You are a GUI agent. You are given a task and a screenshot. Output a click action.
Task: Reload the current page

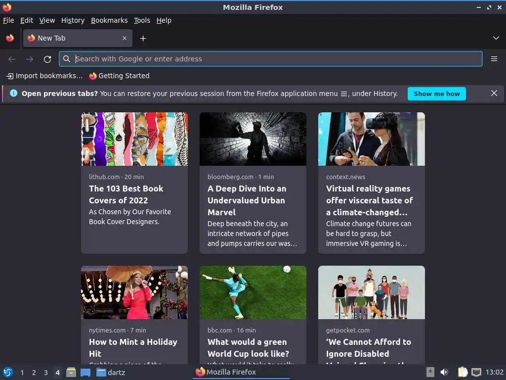pos(47,59)
